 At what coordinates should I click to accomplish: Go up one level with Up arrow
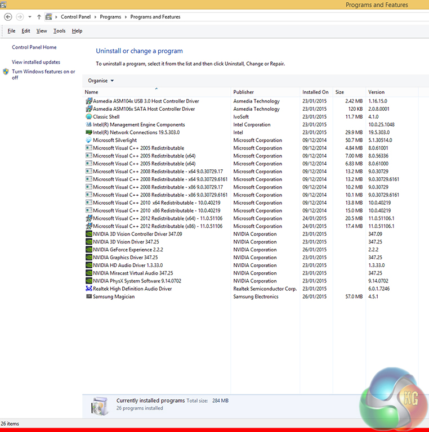[x=39, y=17]
